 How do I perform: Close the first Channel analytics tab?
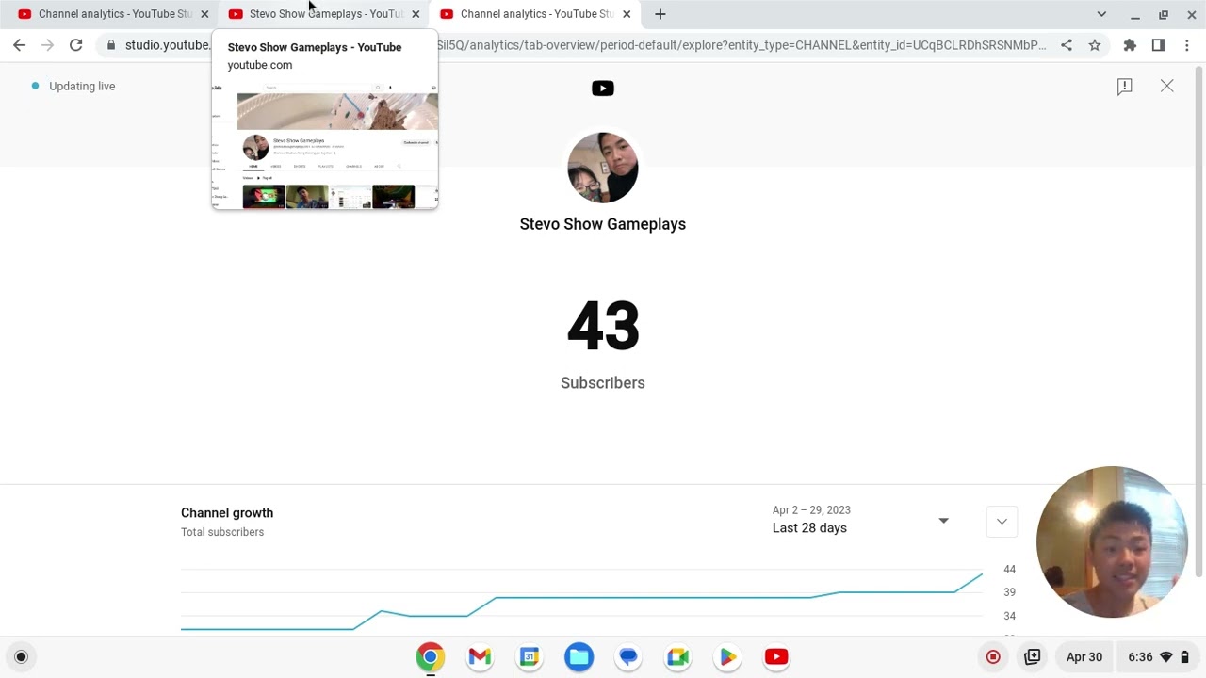[204, 14]
